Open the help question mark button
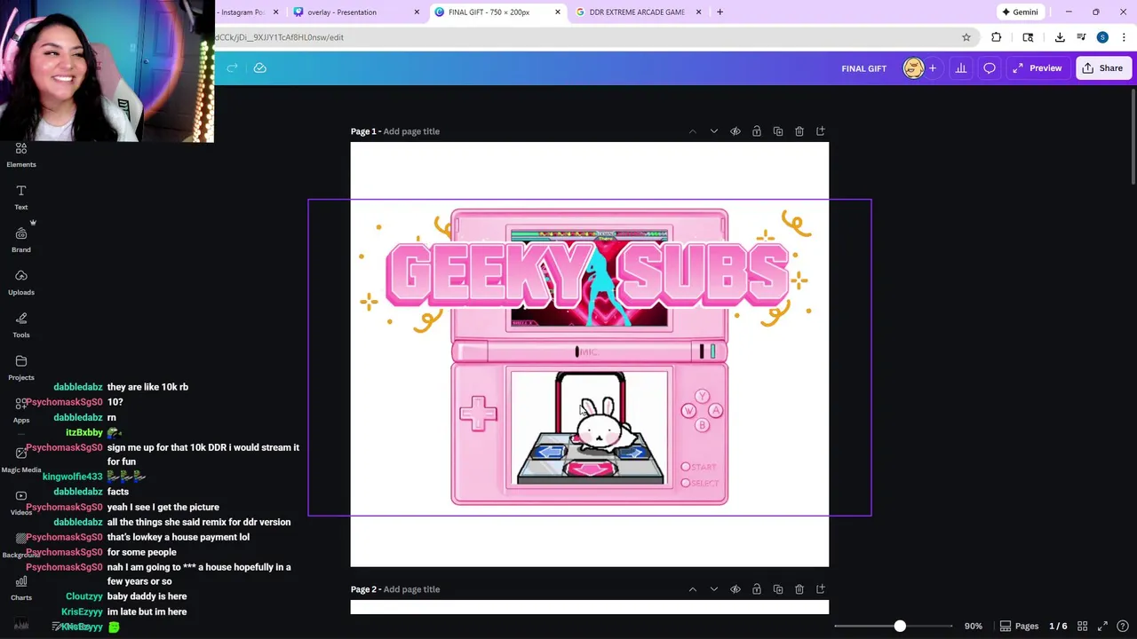Image resolution: width=1137 pixels, height=639 pixels. tap(1123, 627)
